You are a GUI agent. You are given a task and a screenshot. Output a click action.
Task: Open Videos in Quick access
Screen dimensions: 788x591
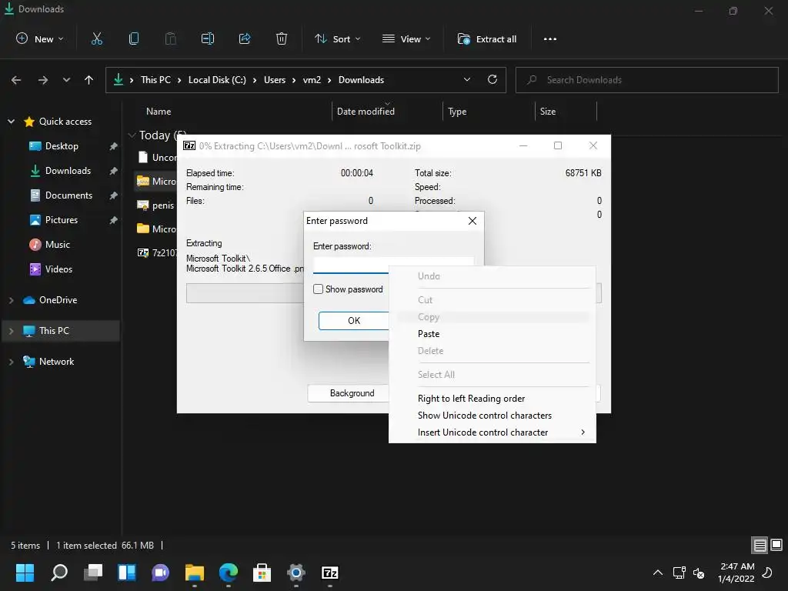point(58,269)
